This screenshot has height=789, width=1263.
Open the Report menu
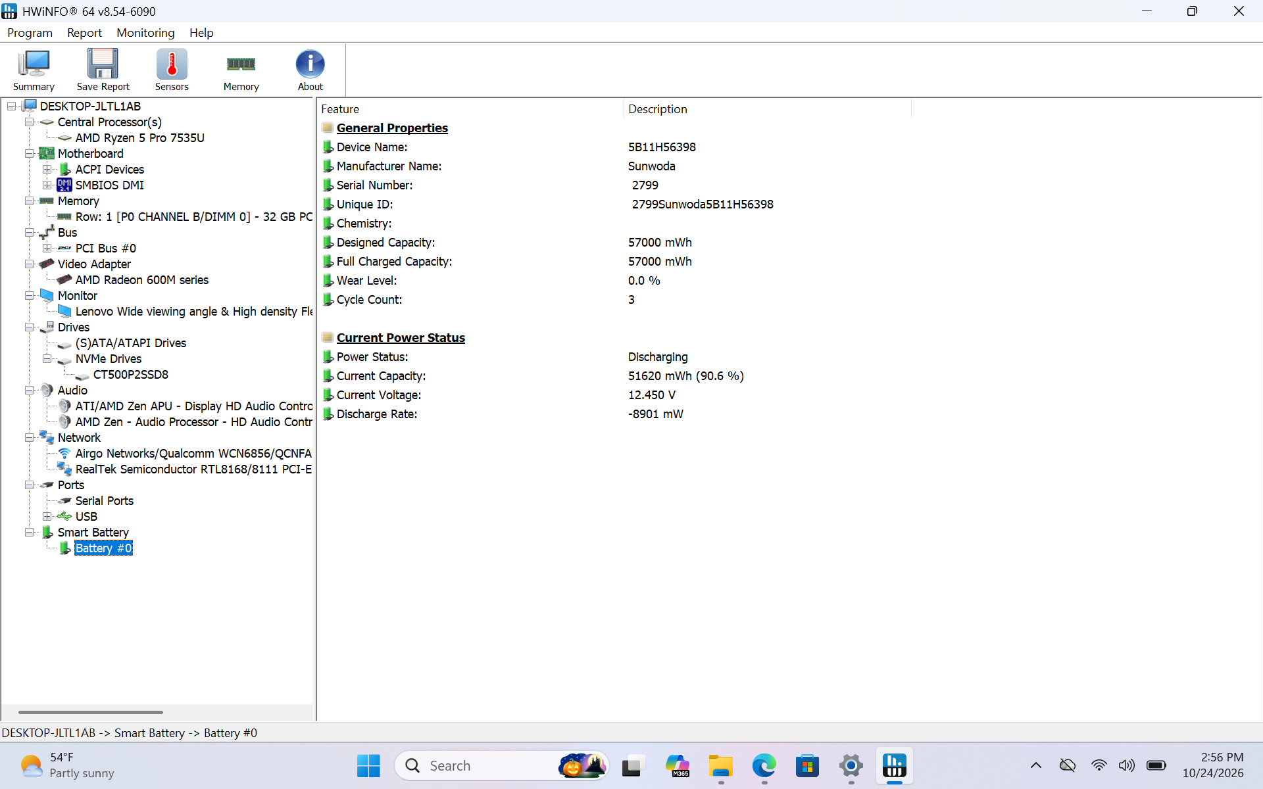84,32
